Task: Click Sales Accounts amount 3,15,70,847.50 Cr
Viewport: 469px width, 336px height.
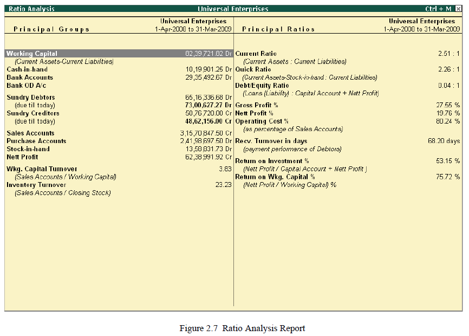Action: tap(206, 133)
